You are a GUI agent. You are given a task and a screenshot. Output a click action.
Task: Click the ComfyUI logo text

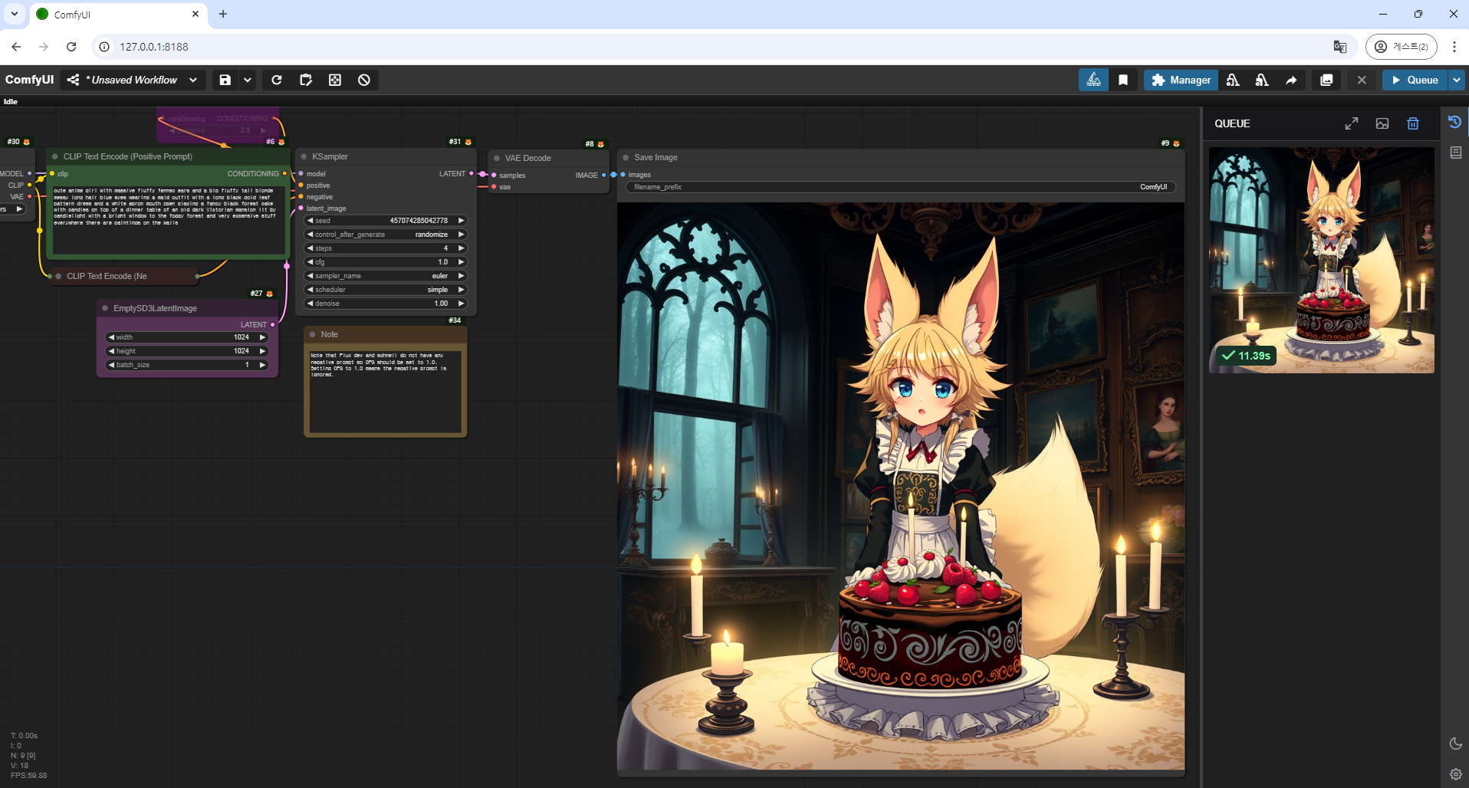[x=29, y=80]
